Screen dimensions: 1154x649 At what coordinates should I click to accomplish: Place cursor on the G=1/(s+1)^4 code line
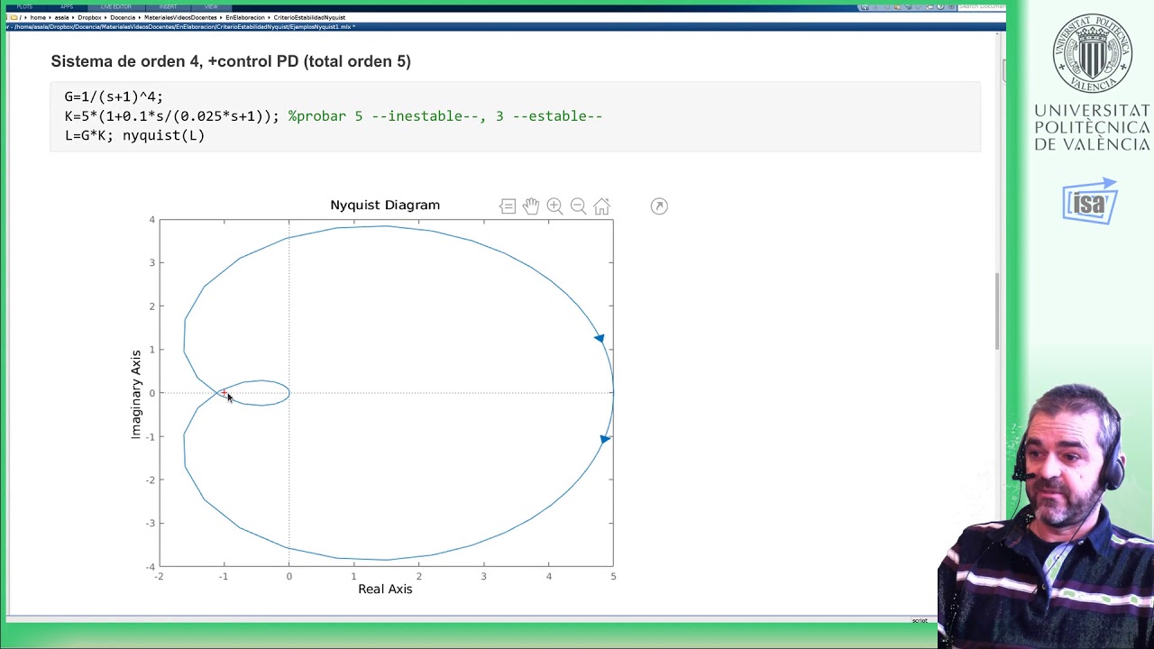coord(114,96)
